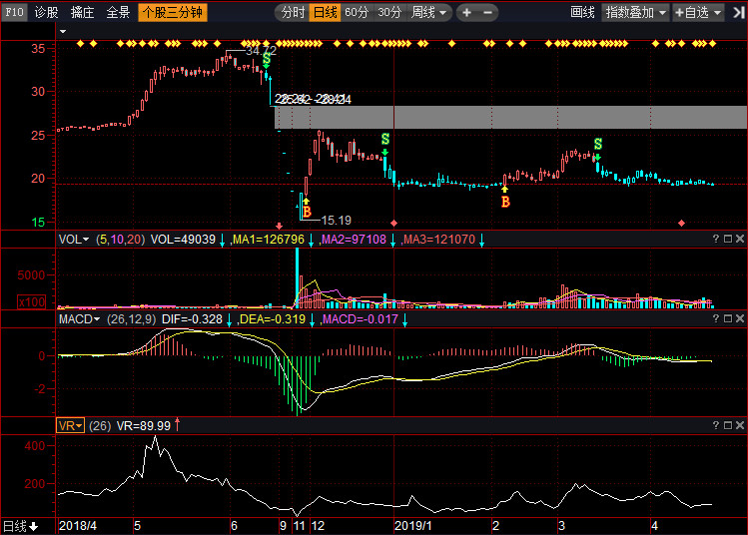Click the 2019/1 date on time axis

(413, 526)
